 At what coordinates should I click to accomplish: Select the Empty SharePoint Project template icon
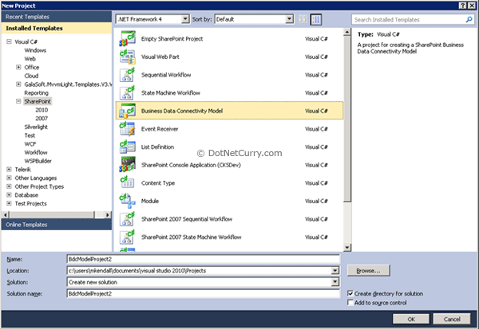point(127,39)
